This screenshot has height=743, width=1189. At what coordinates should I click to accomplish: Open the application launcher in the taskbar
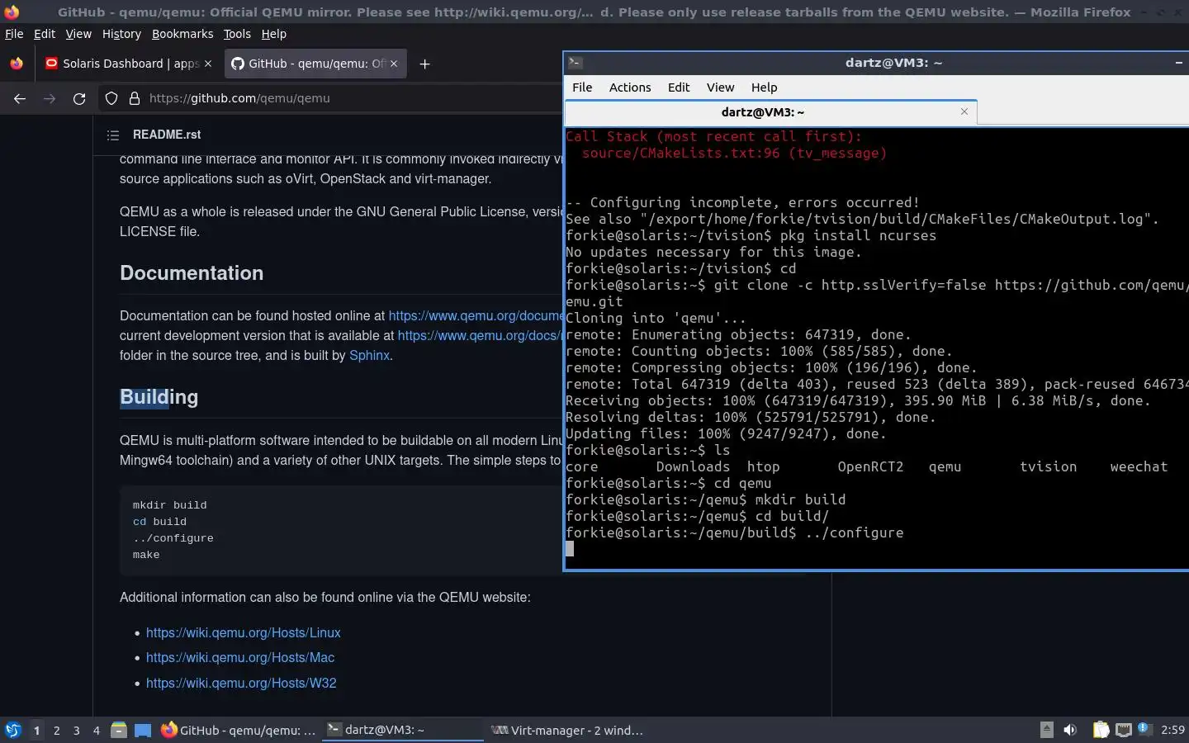(12, 730)
